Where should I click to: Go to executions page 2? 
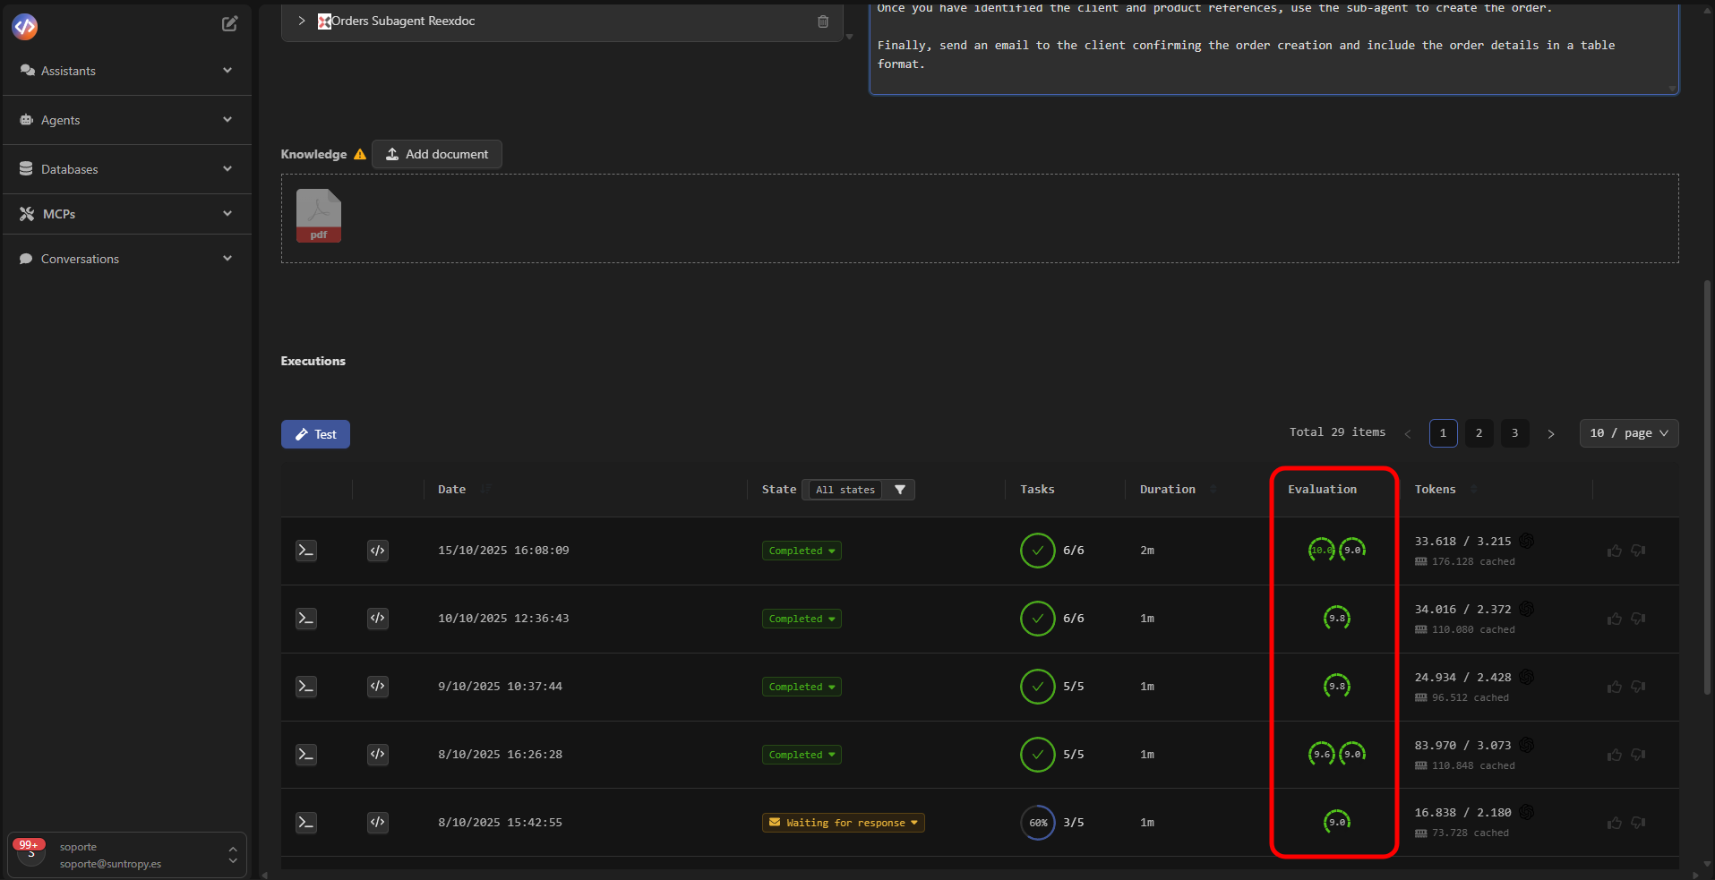pyautogui.click(x=1479, y=433)
